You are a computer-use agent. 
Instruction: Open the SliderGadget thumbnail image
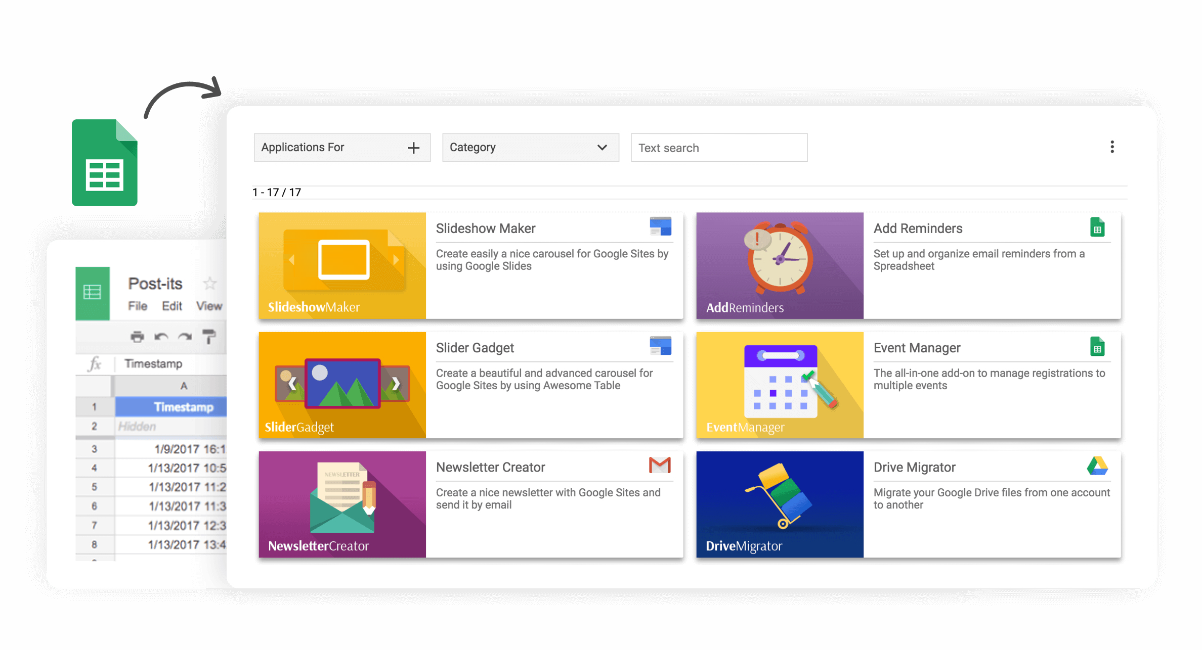click(342, 385)
